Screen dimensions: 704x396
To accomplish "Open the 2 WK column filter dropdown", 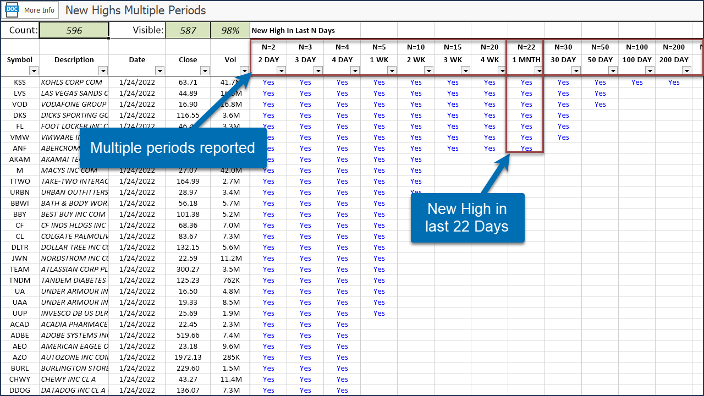I will tap(428, 70).
